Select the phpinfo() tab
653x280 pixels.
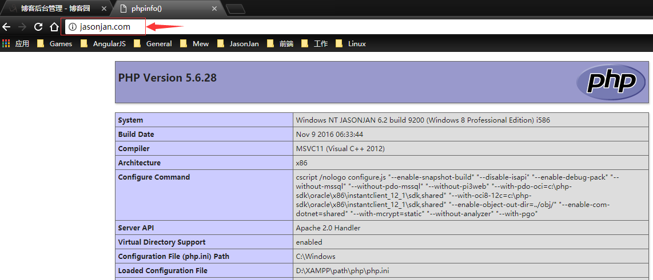[160, 9]
